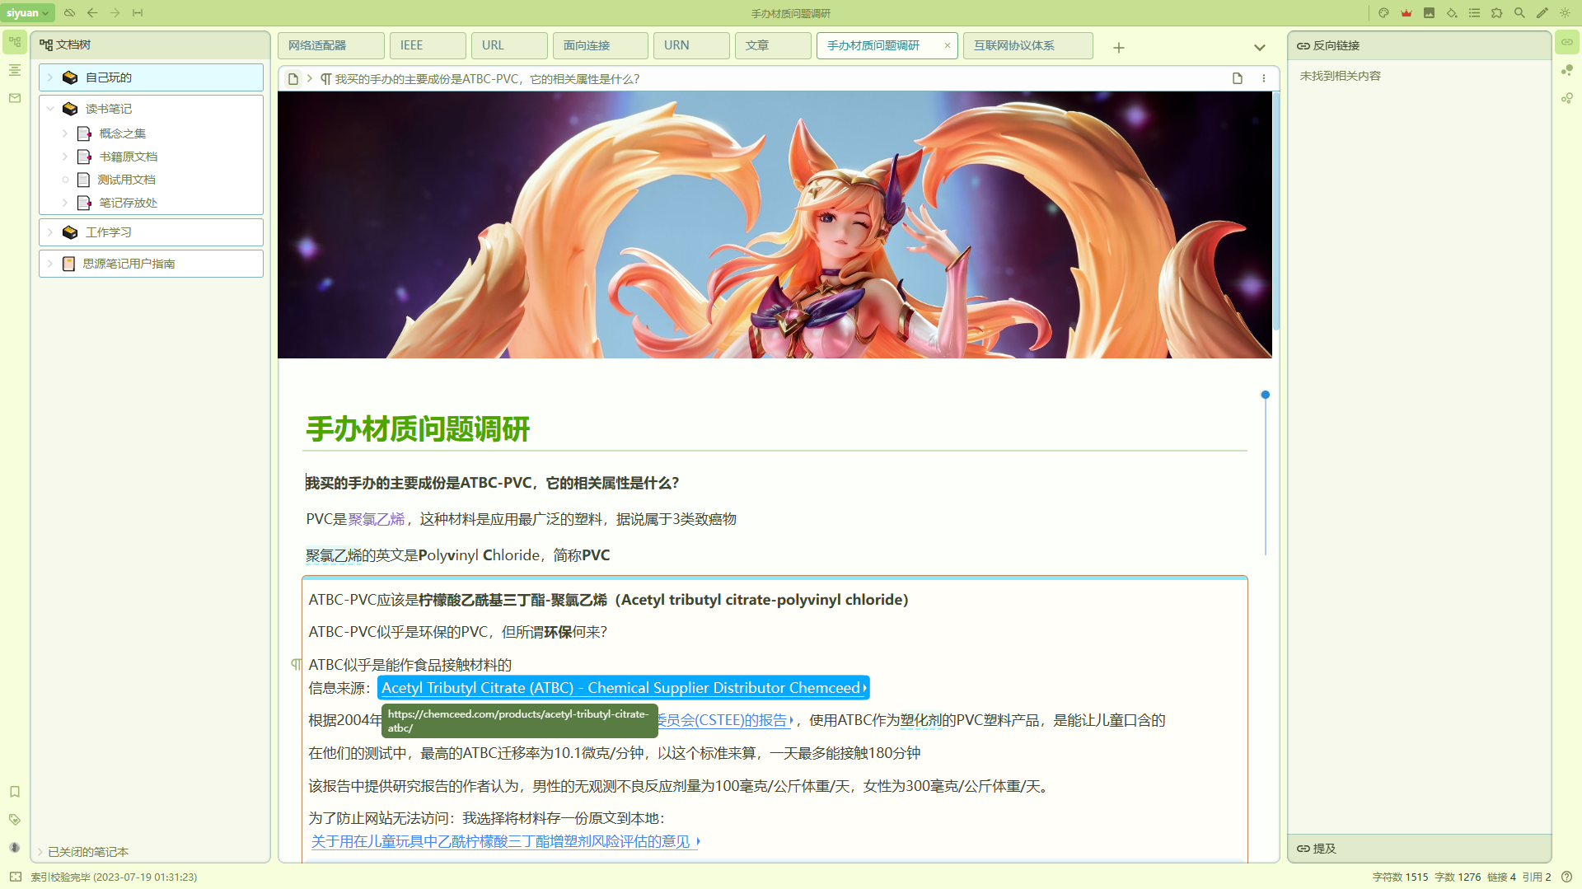Expand the 笔记存放处 document
The image size is (1582, 889).
(65, 203)
